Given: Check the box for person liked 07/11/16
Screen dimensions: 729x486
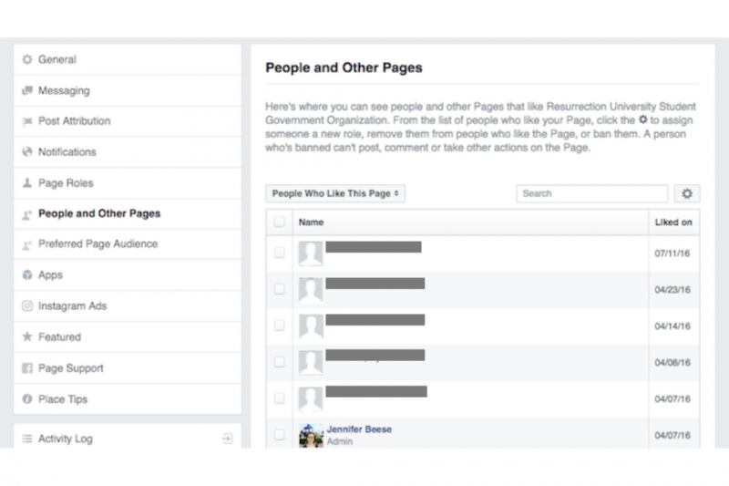Looking at the screenshot, I should [280, 253].
